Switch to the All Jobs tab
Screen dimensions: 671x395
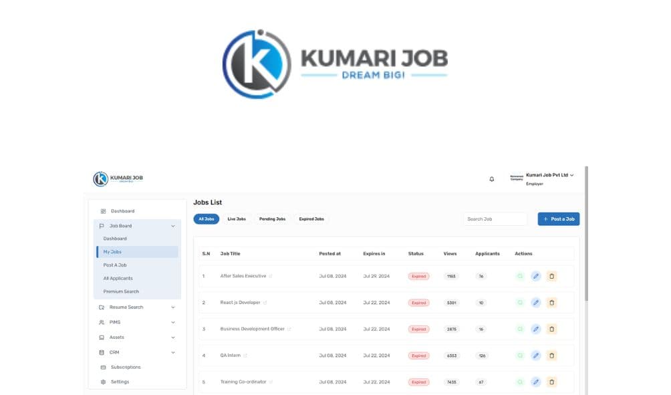(x=207, y=219)
